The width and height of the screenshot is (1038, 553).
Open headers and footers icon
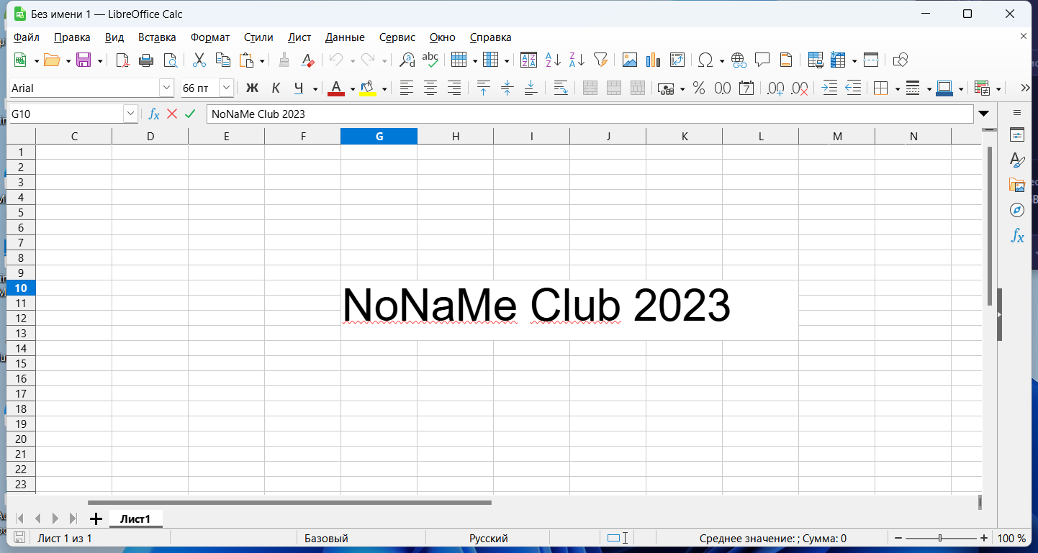pos(786,60)
